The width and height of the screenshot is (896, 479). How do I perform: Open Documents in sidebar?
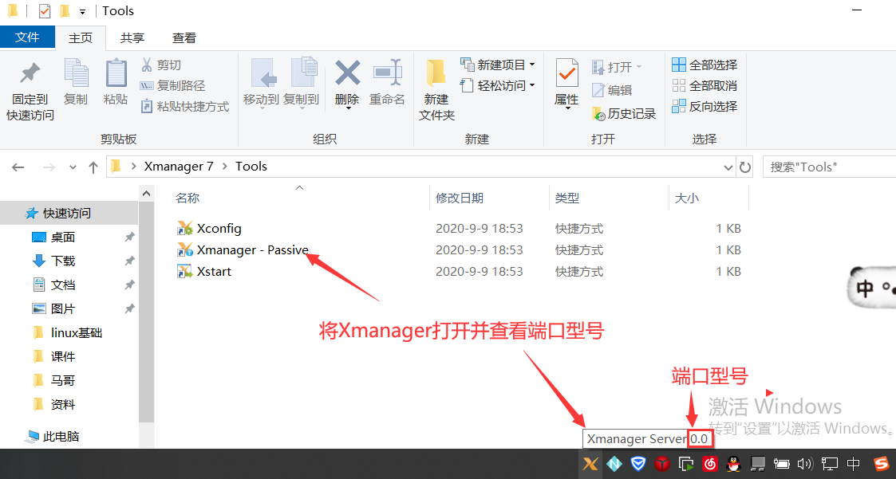(53, 285)
